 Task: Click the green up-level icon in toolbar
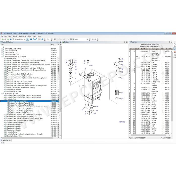8,39
